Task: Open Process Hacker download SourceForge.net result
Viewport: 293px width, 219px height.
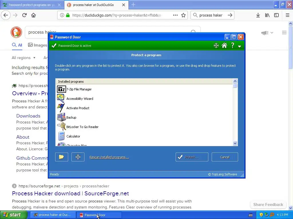Action: point(70,194)
